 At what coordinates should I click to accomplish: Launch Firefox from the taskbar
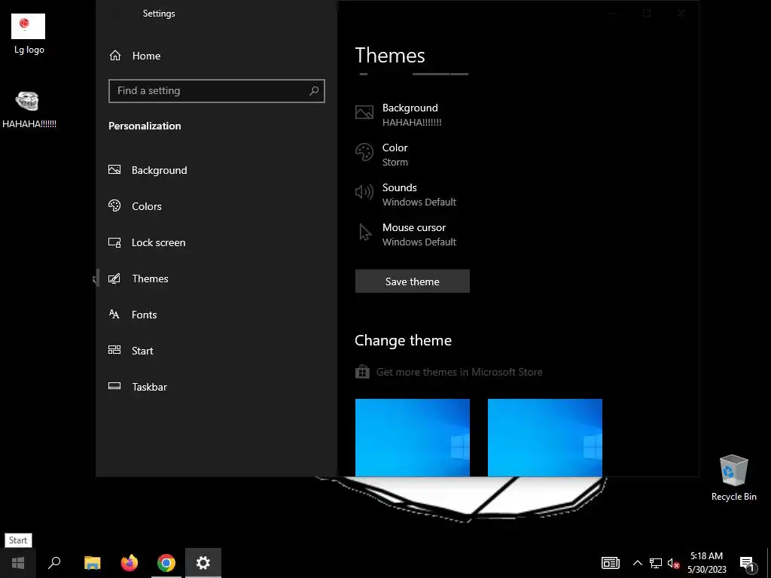130,563
